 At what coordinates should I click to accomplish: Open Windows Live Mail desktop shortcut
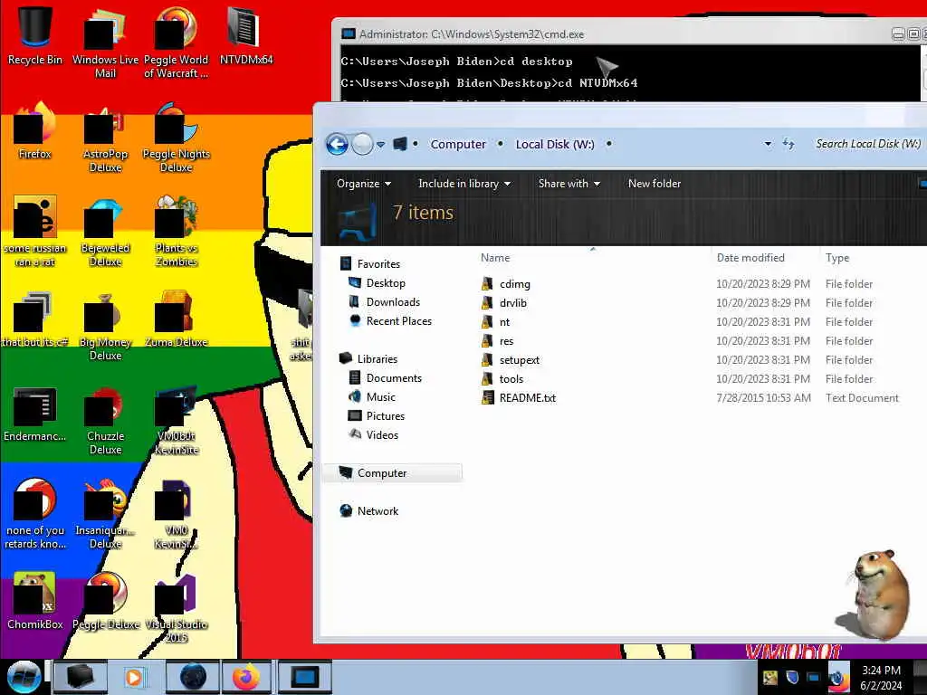tap(105, 43)
